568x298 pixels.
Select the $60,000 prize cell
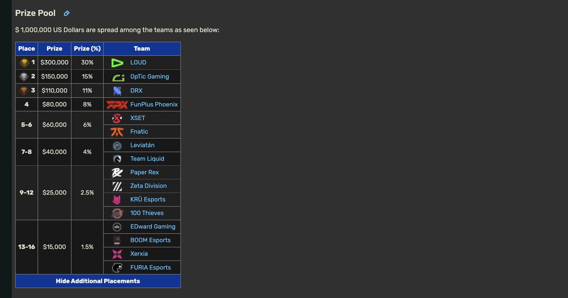54,125
